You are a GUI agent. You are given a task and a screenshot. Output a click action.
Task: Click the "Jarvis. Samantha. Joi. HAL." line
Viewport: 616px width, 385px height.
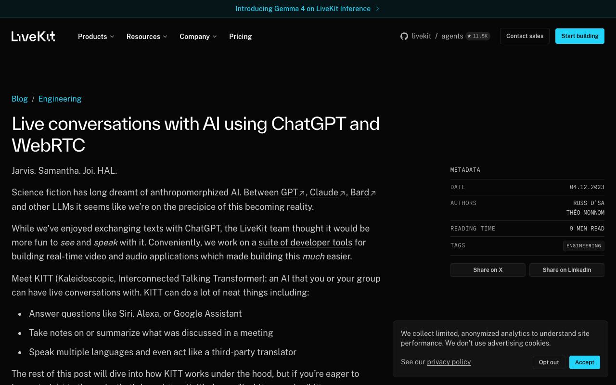pyautogui.click(x=64, y=171)
